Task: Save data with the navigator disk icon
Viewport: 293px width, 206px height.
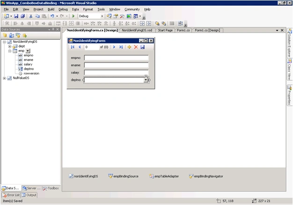Action: click(x=142, y=47)
